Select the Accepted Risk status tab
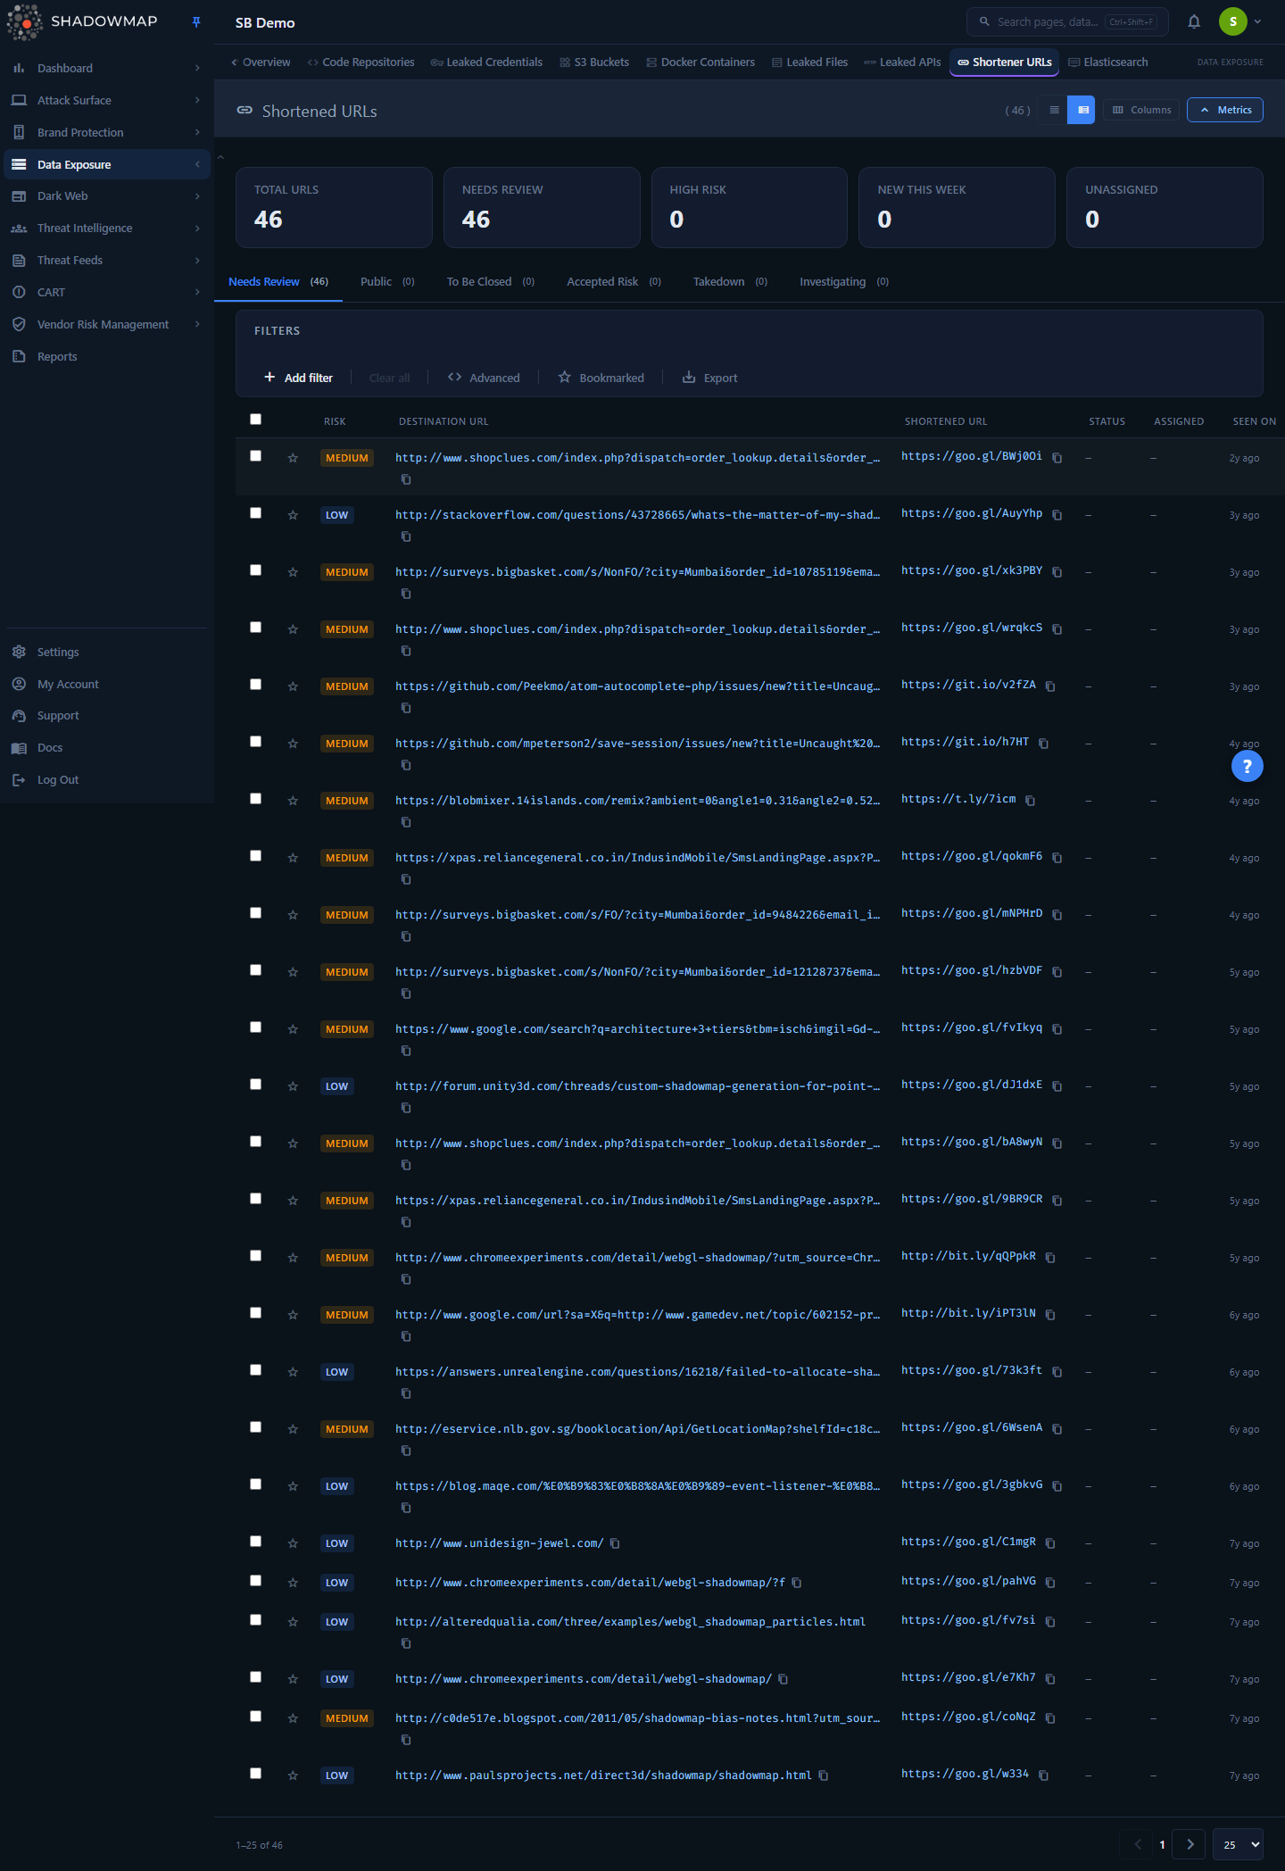1285x1871 pixels. [614, 282]
